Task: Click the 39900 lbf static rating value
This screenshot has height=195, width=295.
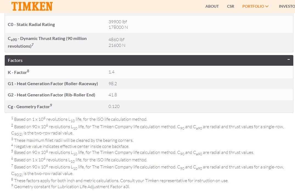Action: (x=117, y=22)
